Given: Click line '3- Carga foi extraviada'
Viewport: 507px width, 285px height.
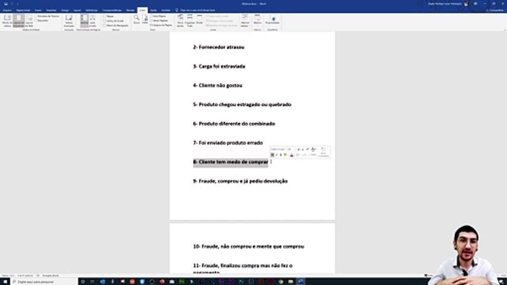Looking at the screenshot, I should pyautogui.click(x=219, y=66).
